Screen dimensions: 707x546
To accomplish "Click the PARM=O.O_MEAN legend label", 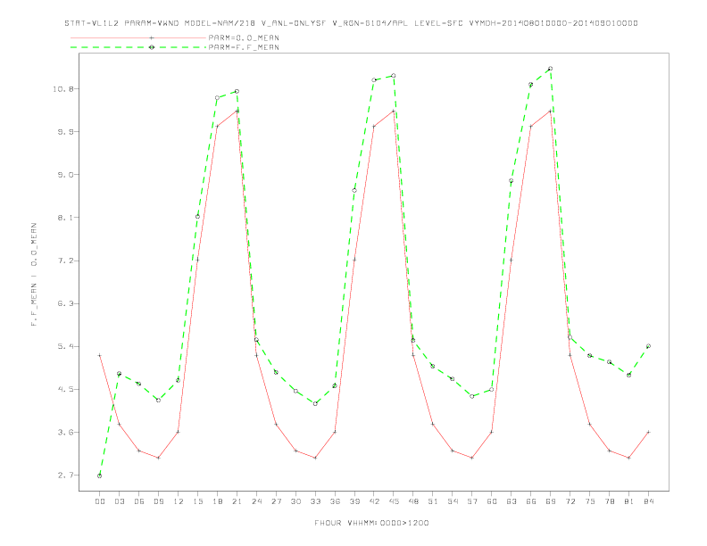I will [244, 37].
